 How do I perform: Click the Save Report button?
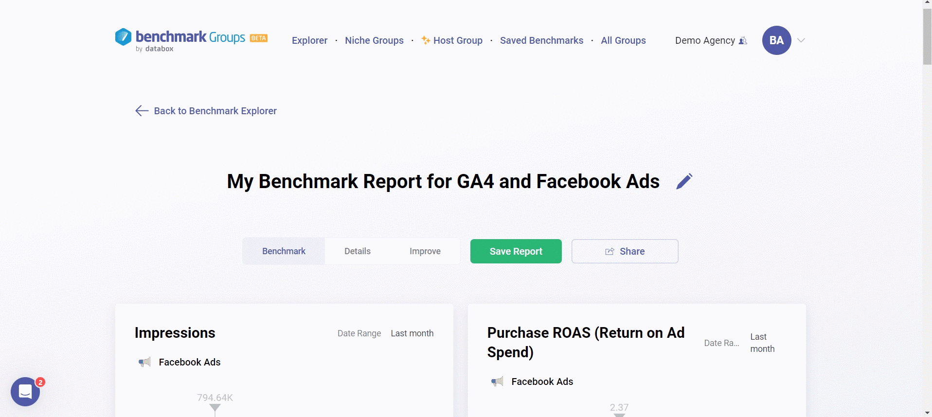(516, 251)
